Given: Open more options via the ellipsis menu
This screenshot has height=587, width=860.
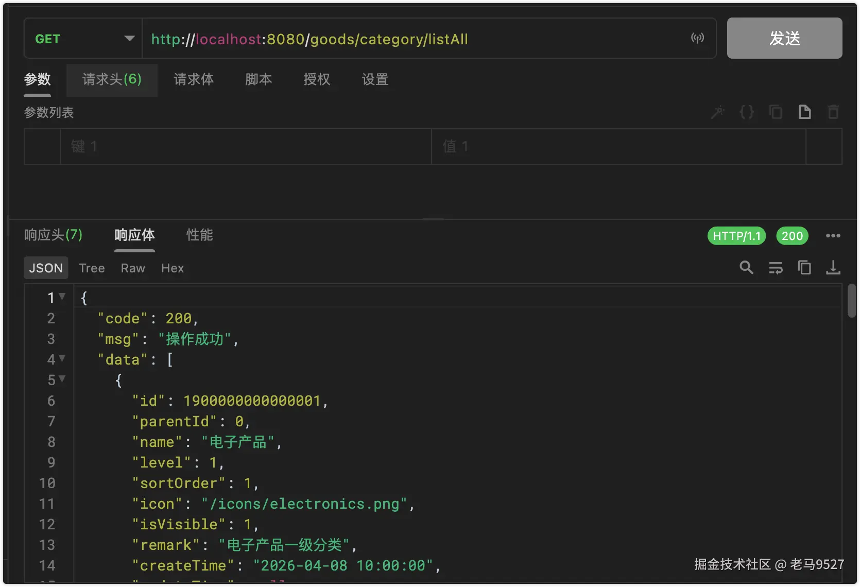Looking at the screenshot, I should (833, 235).
